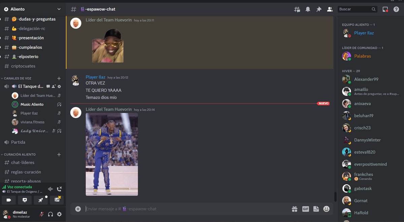Viewport: 404px width, 222px height.
Task: Open the Help question mark icon
Action: coord(396,9)
